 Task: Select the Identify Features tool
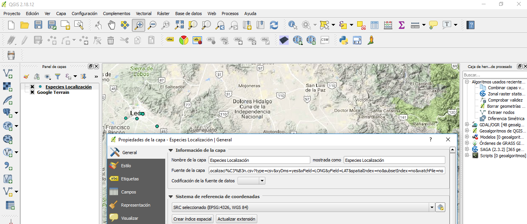click(293, 25)
